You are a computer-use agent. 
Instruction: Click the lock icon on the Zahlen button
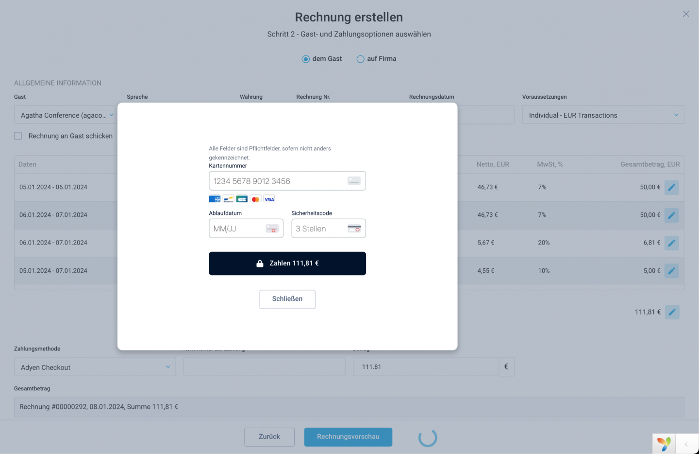(260, 263)
